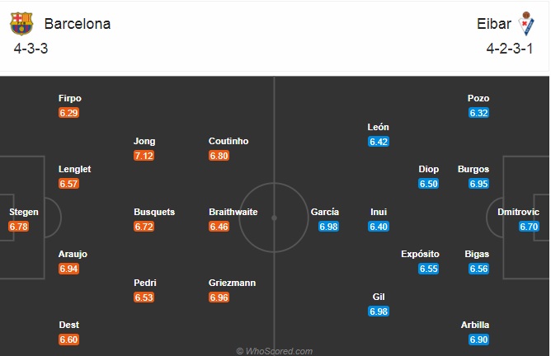551x356 pixels.
Task: Click the Eibar club crest
Action: click(x=526, y=24)
